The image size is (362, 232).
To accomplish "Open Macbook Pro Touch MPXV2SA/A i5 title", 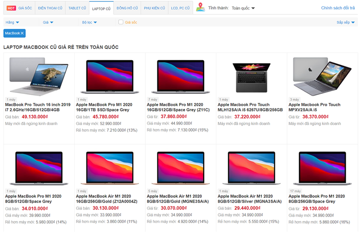I will [314, 107].
